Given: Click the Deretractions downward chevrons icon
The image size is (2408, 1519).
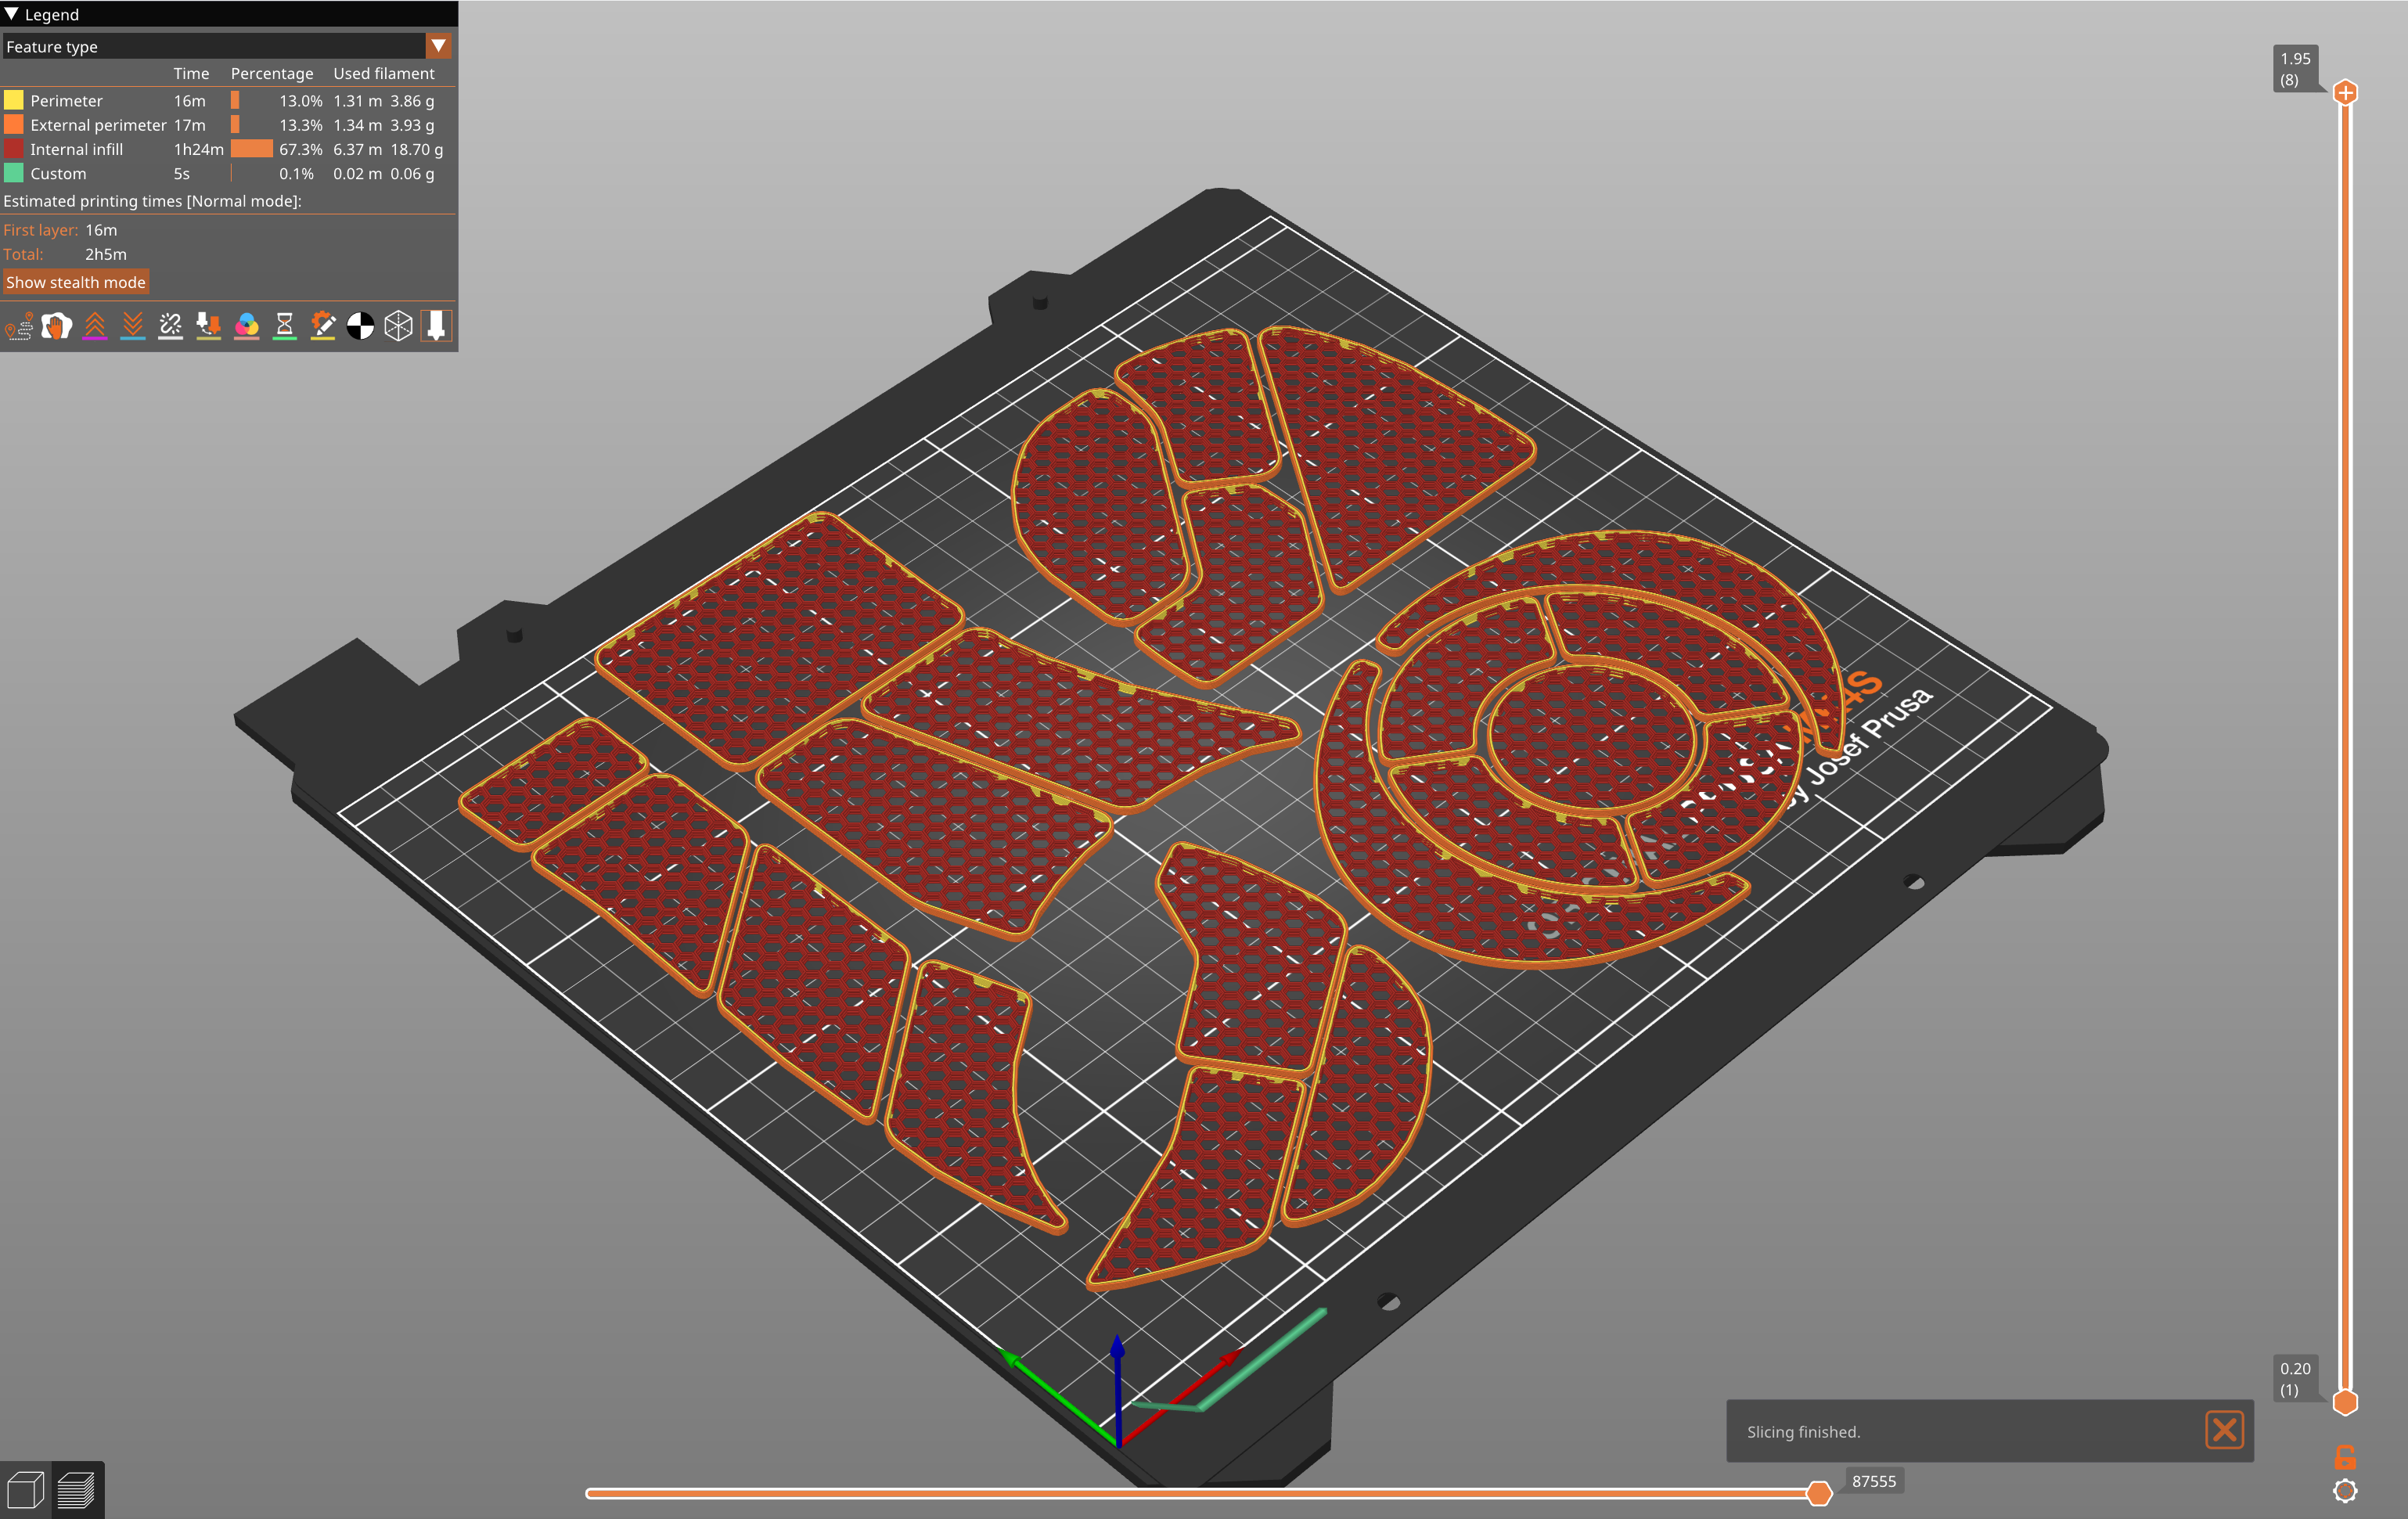Looking at the screenshot, I should 133,326.
